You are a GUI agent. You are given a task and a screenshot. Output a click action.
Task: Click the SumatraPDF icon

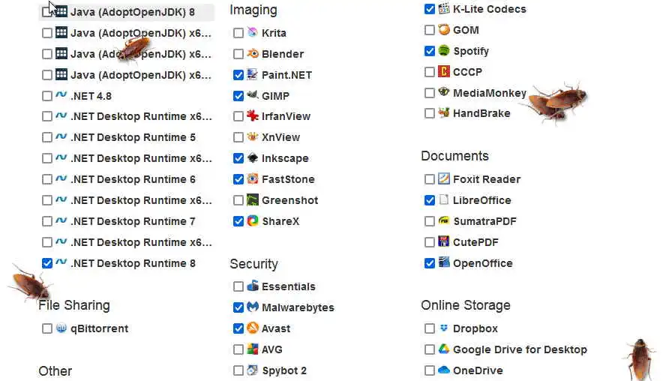pyautogui.click(x=444, y=220)
